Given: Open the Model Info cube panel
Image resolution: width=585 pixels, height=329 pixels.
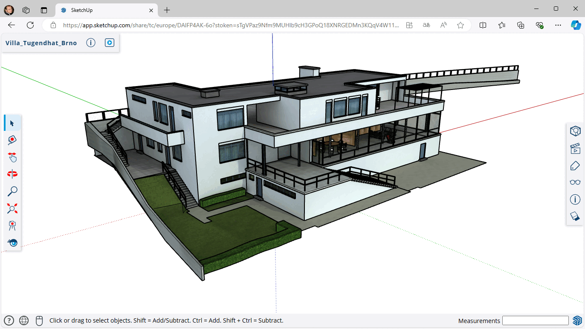Looking at the screenshot, I should (575, 131).
